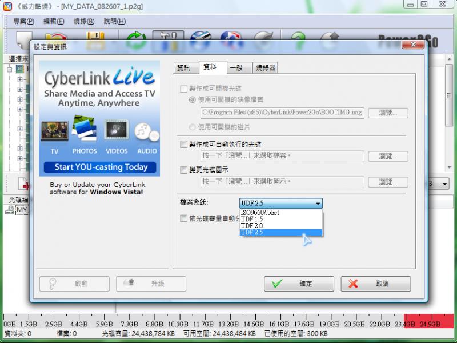457x343 pixels.
Task: Click the main window scrollbar up arrow
Action: point(449,59)
